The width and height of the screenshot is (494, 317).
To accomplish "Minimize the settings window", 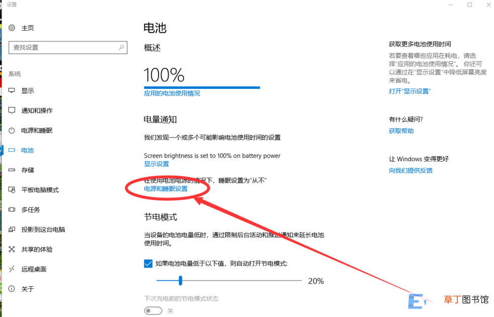I will 451,5.
